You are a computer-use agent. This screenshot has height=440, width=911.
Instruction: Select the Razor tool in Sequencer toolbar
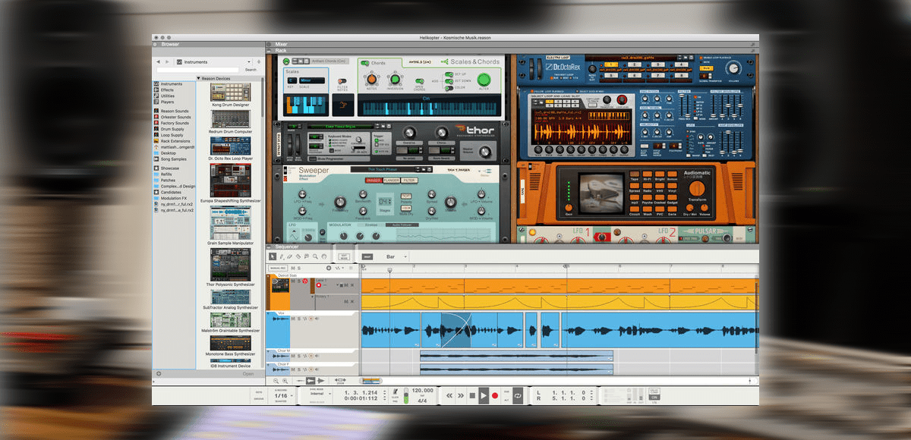tap(298, 256)
